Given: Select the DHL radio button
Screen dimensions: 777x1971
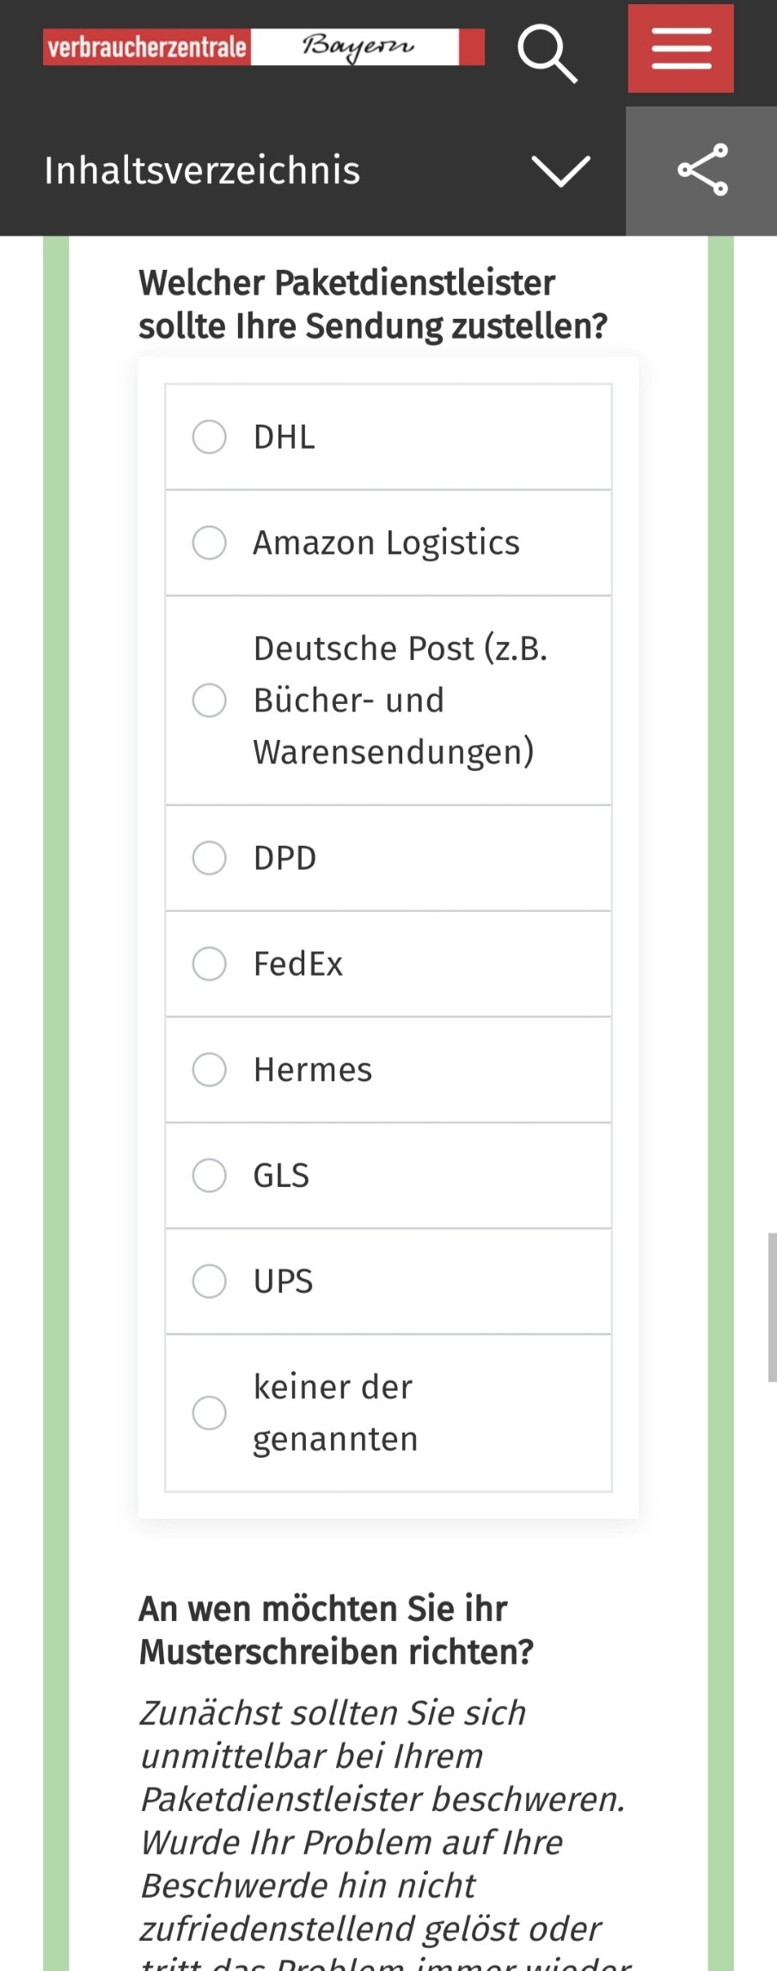Looking at the screenshot, I should [209, 437].
